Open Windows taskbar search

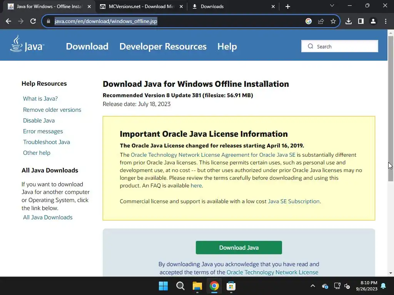click(x=180, y=286)
